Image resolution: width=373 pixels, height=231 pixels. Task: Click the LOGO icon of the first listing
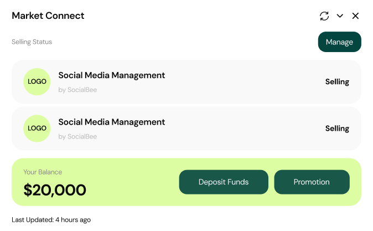(x=37, y=81)
